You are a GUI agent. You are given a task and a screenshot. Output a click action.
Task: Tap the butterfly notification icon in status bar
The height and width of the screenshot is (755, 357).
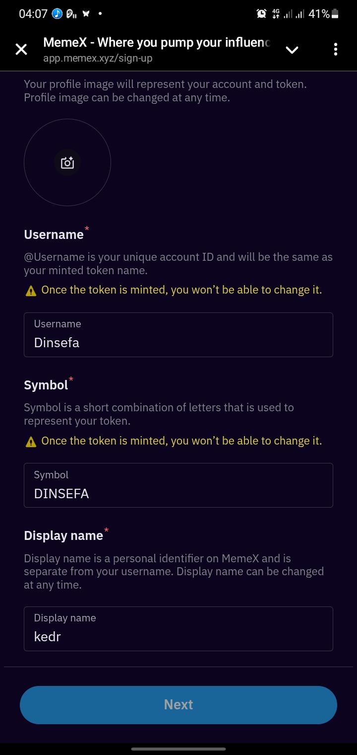86,14
